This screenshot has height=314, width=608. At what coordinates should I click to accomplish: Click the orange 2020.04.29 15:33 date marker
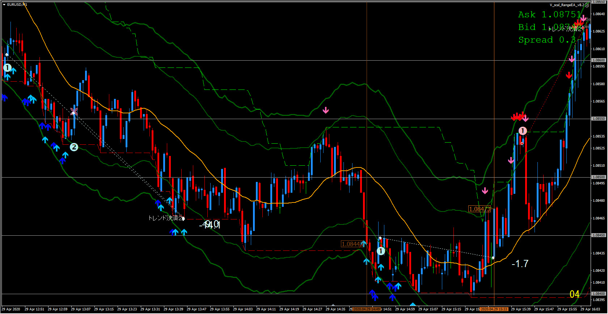(x=494, y=309)
